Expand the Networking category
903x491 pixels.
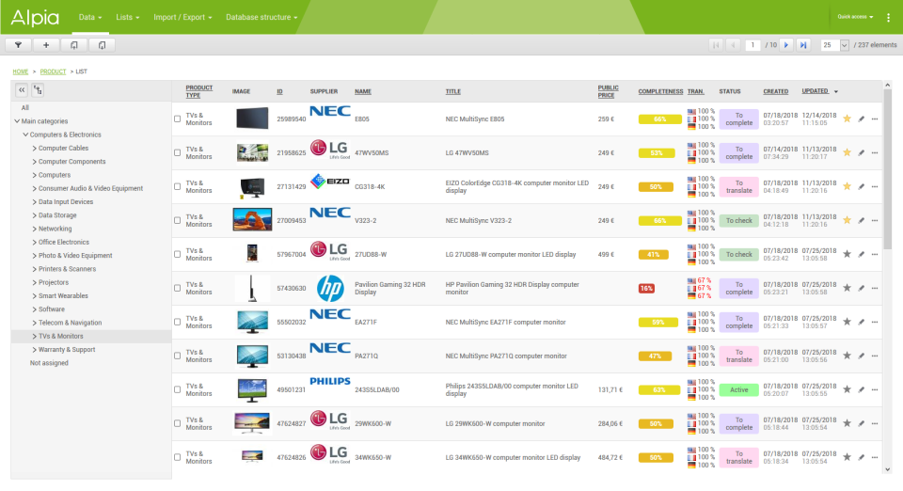click(x=34, y=229)
